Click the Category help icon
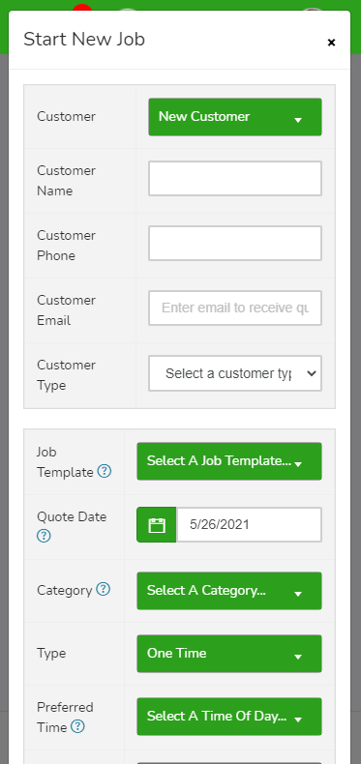The image size is (361, 764). (103, 589)
